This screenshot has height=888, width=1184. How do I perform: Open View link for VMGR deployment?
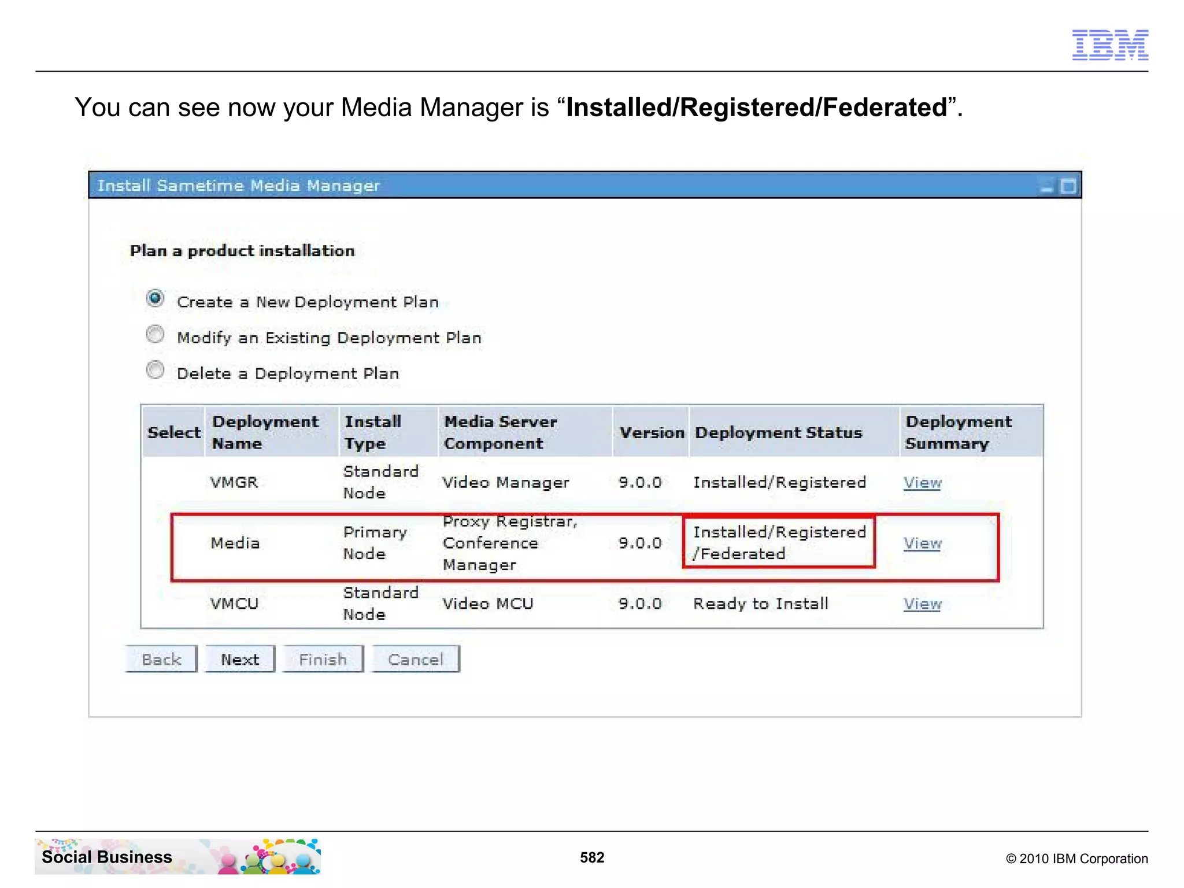pos(923,483)
